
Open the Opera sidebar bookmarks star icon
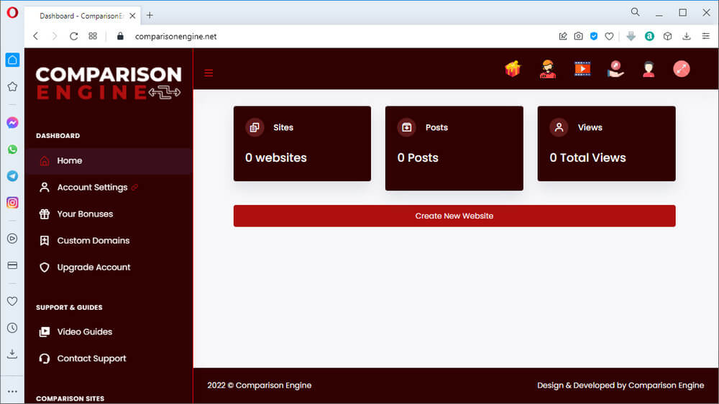[x=12, y=87]
